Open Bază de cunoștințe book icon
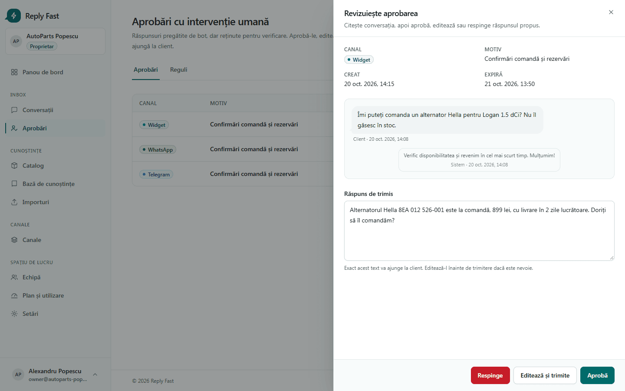625x391 pixels. pos(14,184)
